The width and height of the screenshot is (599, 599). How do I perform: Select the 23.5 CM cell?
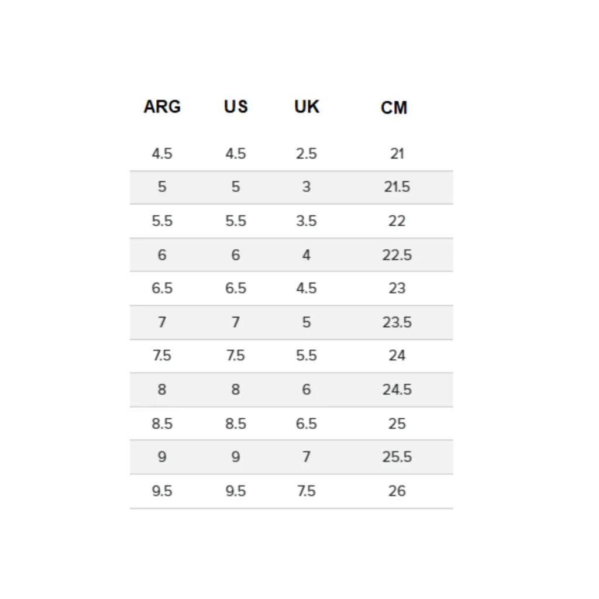[x=397, y=322]
